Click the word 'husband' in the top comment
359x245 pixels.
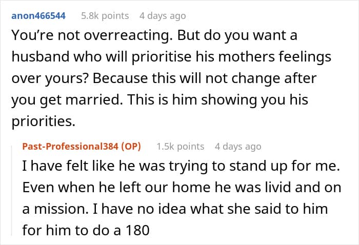(x=41, y=56)
